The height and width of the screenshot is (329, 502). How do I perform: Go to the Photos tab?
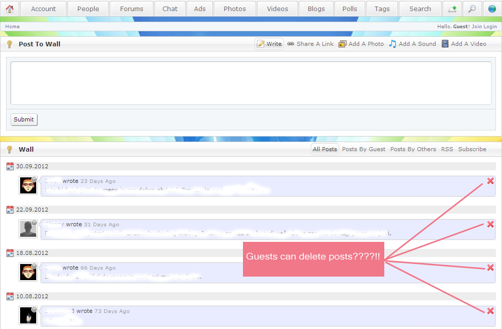pyautogui.click(x=234, y=9)
